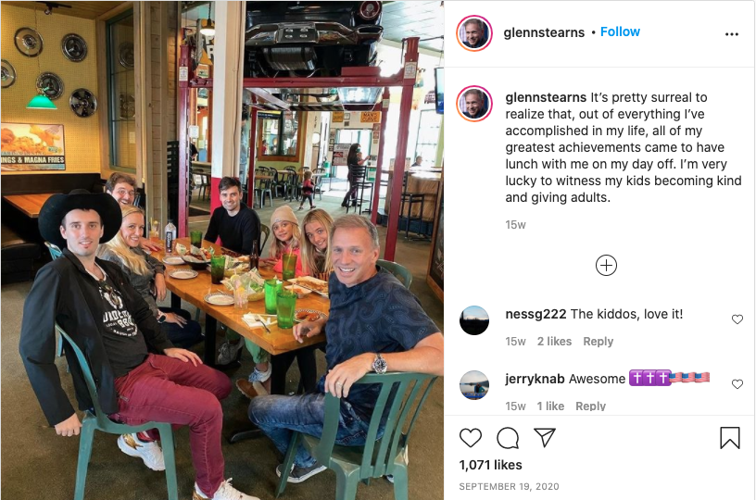
Task: Like nessg222's comment heart
Action: click(x=737, y=319)
